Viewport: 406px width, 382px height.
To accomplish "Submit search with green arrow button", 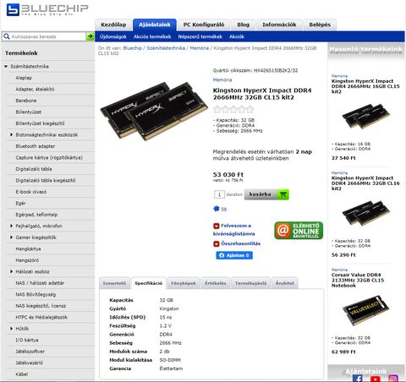I will click(x=90, y=36).
